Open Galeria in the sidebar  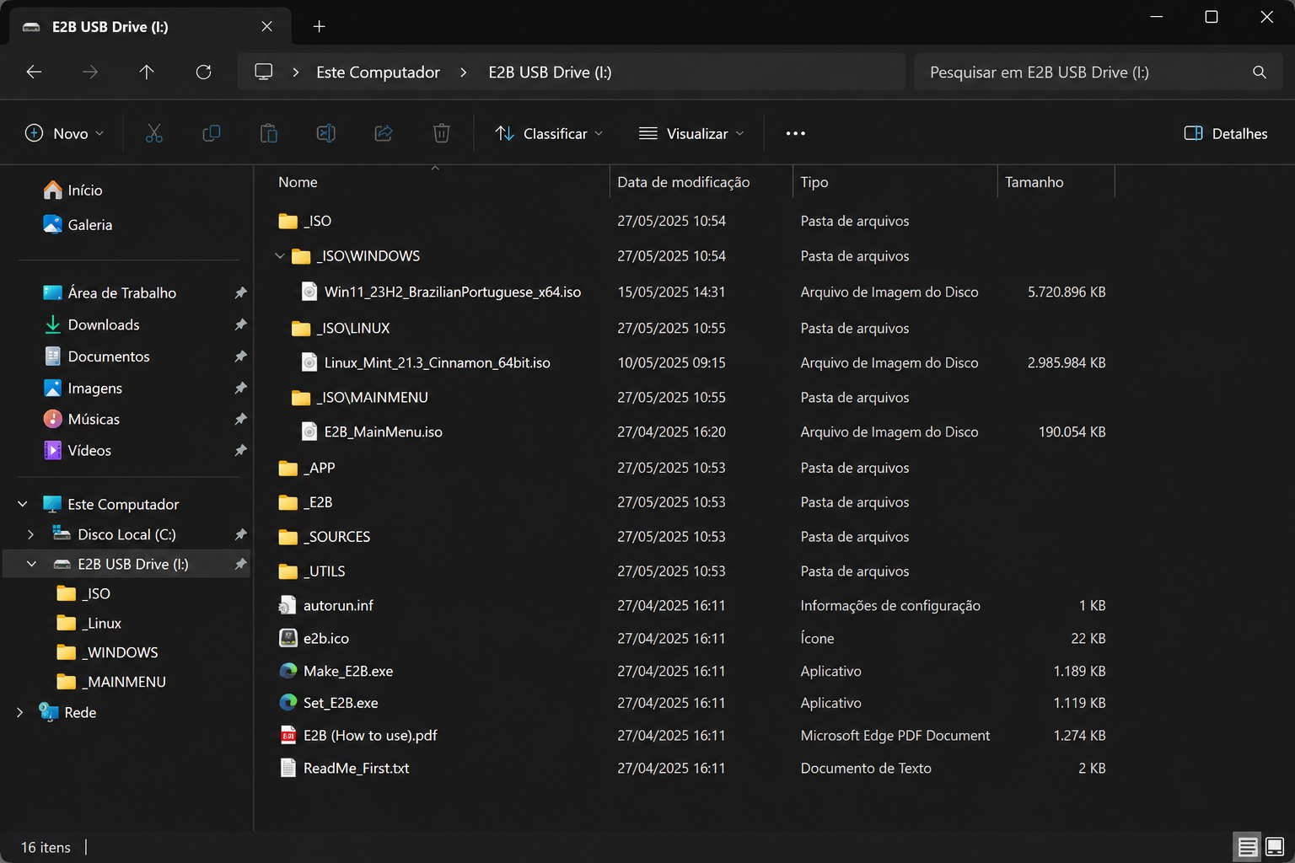point(89,225)
